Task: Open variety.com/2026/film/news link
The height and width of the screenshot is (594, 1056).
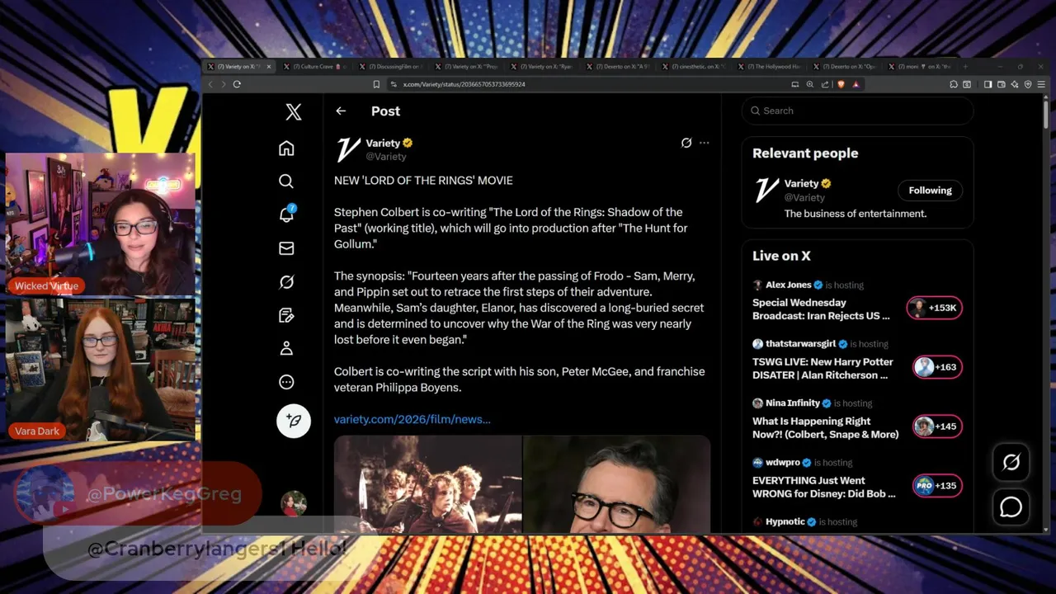Action: coord(412,419)
